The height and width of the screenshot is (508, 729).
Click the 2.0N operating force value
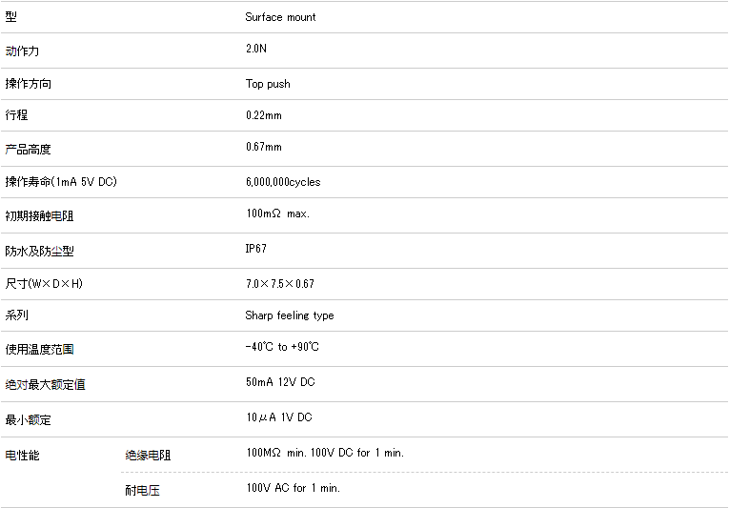coord(256,49)
